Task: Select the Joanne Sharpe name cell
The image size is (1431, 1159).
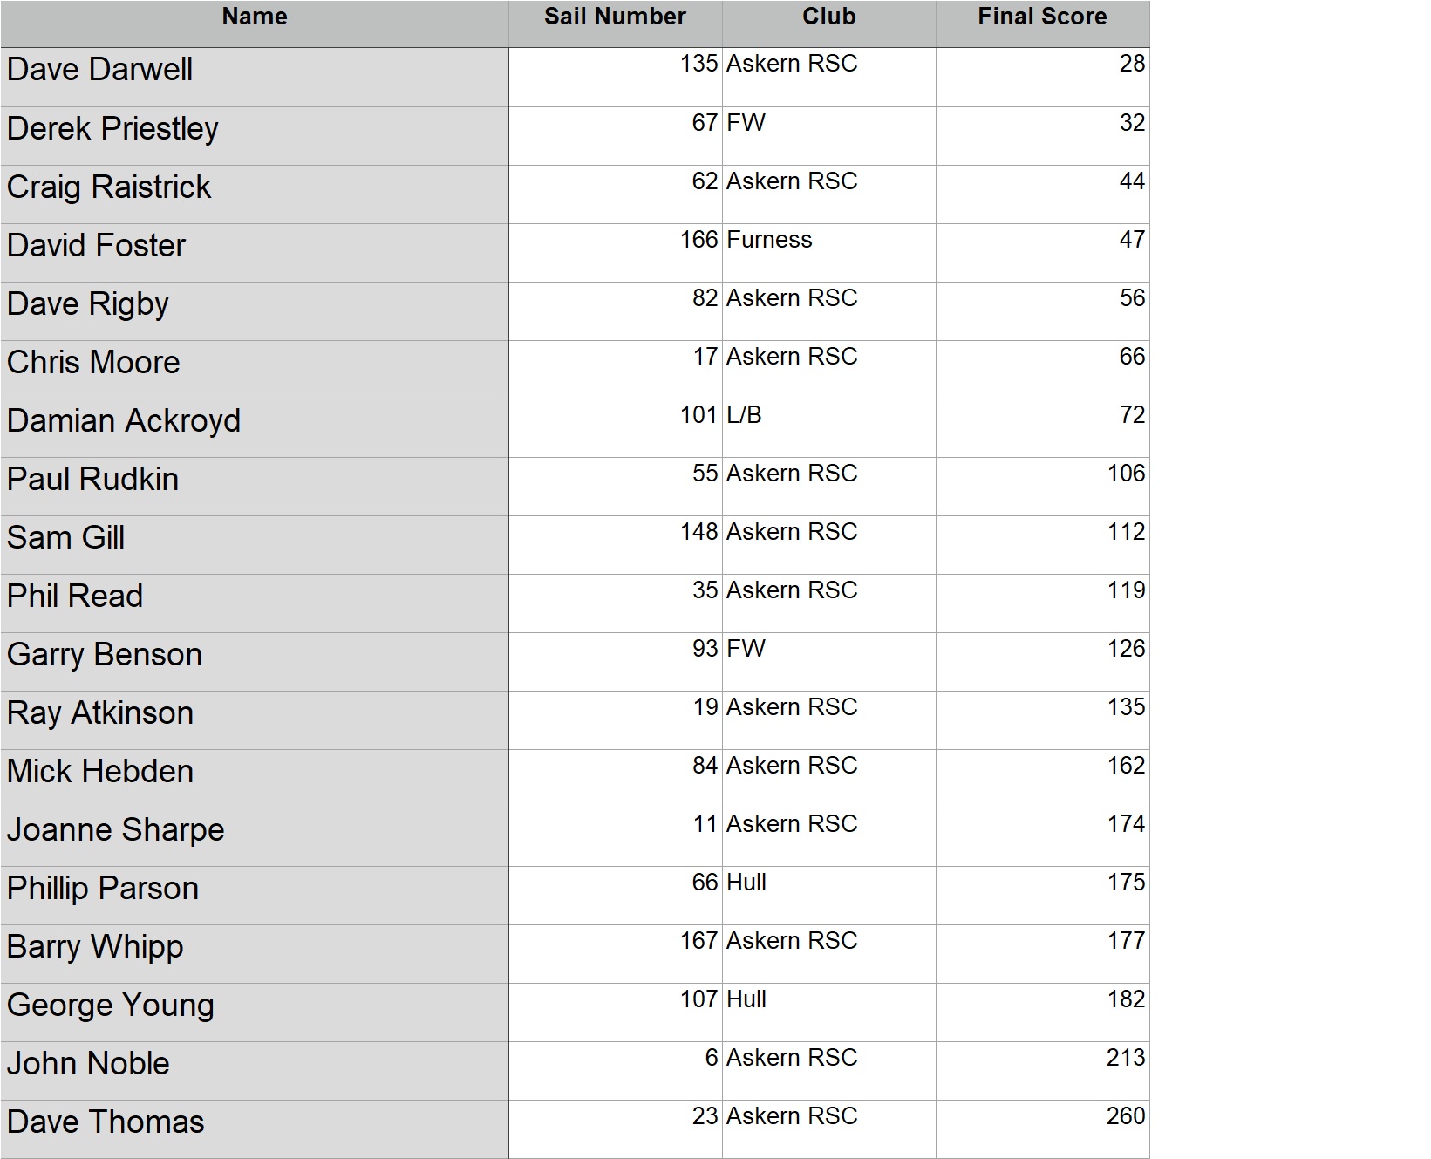Action: tap(255, 836)
